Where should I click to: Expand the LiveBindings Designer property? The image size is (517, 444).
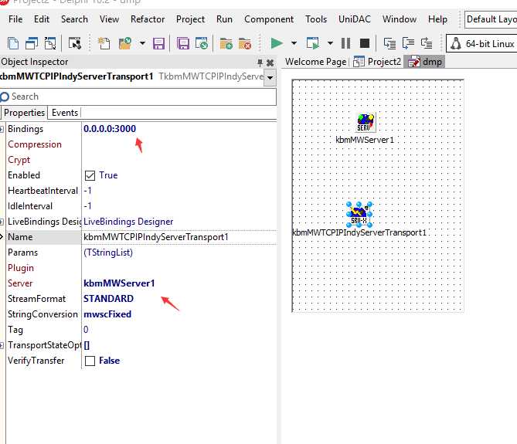click(x=2, y=222)
